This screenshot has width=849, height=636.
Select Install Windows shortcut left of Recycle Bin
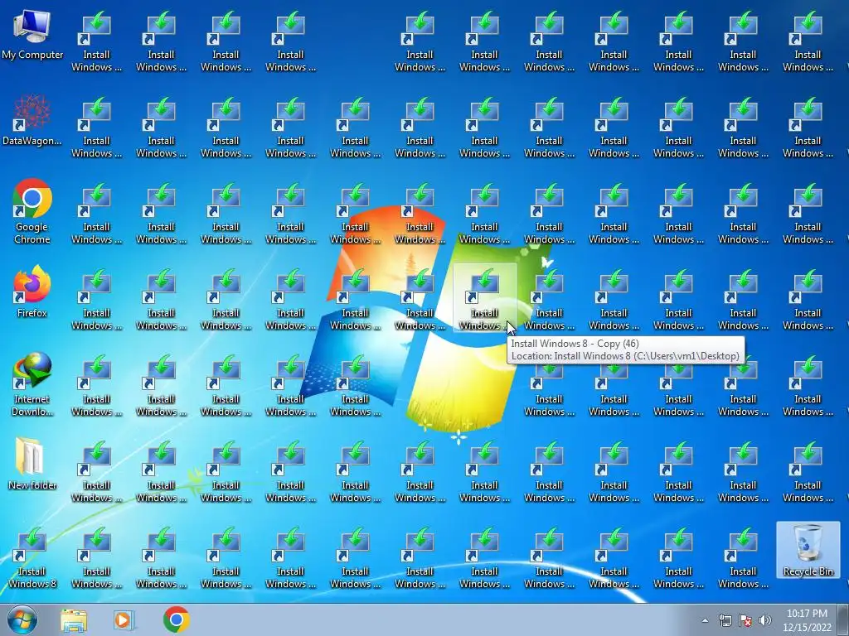(x=743, y=557)
